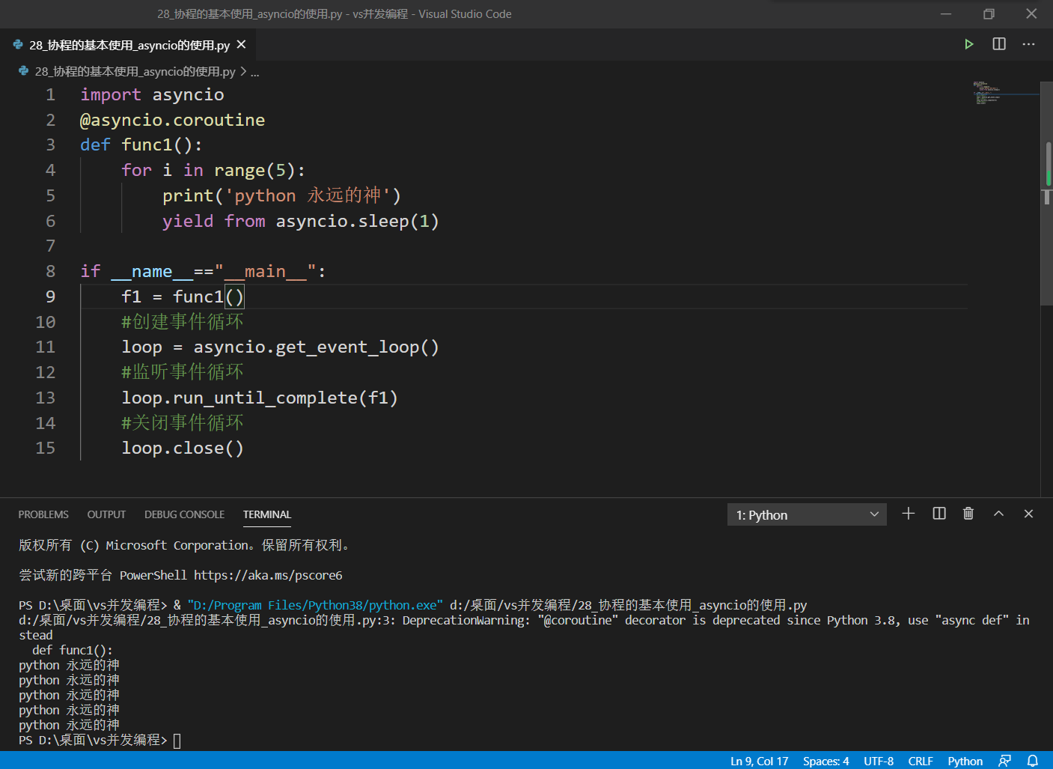Open notifications bell icon
The width and height of the screenshot is (1053, 769).
pos(1033,761)
